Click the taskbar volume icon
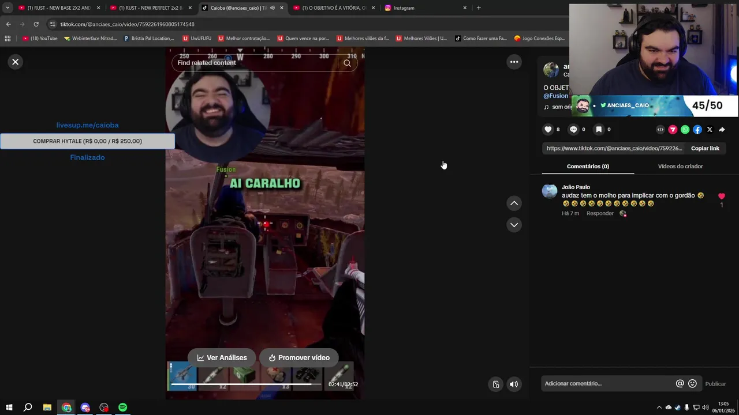 click(x=705, y=408)
